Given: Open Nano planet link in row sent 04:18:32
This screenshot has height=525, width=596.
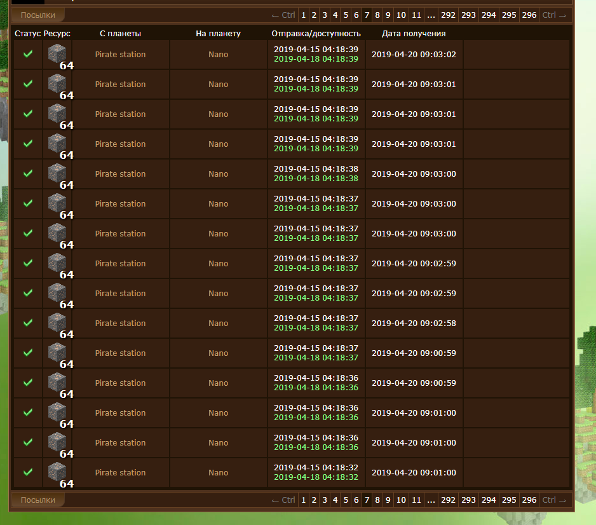Looking at the screenshot, I should click(218, 473).
